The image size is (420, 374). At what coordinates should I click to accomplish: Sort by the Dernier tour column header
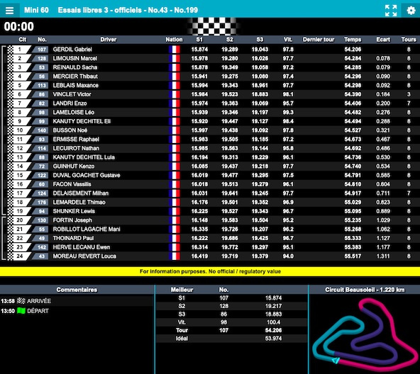click(x=319, y=40)
